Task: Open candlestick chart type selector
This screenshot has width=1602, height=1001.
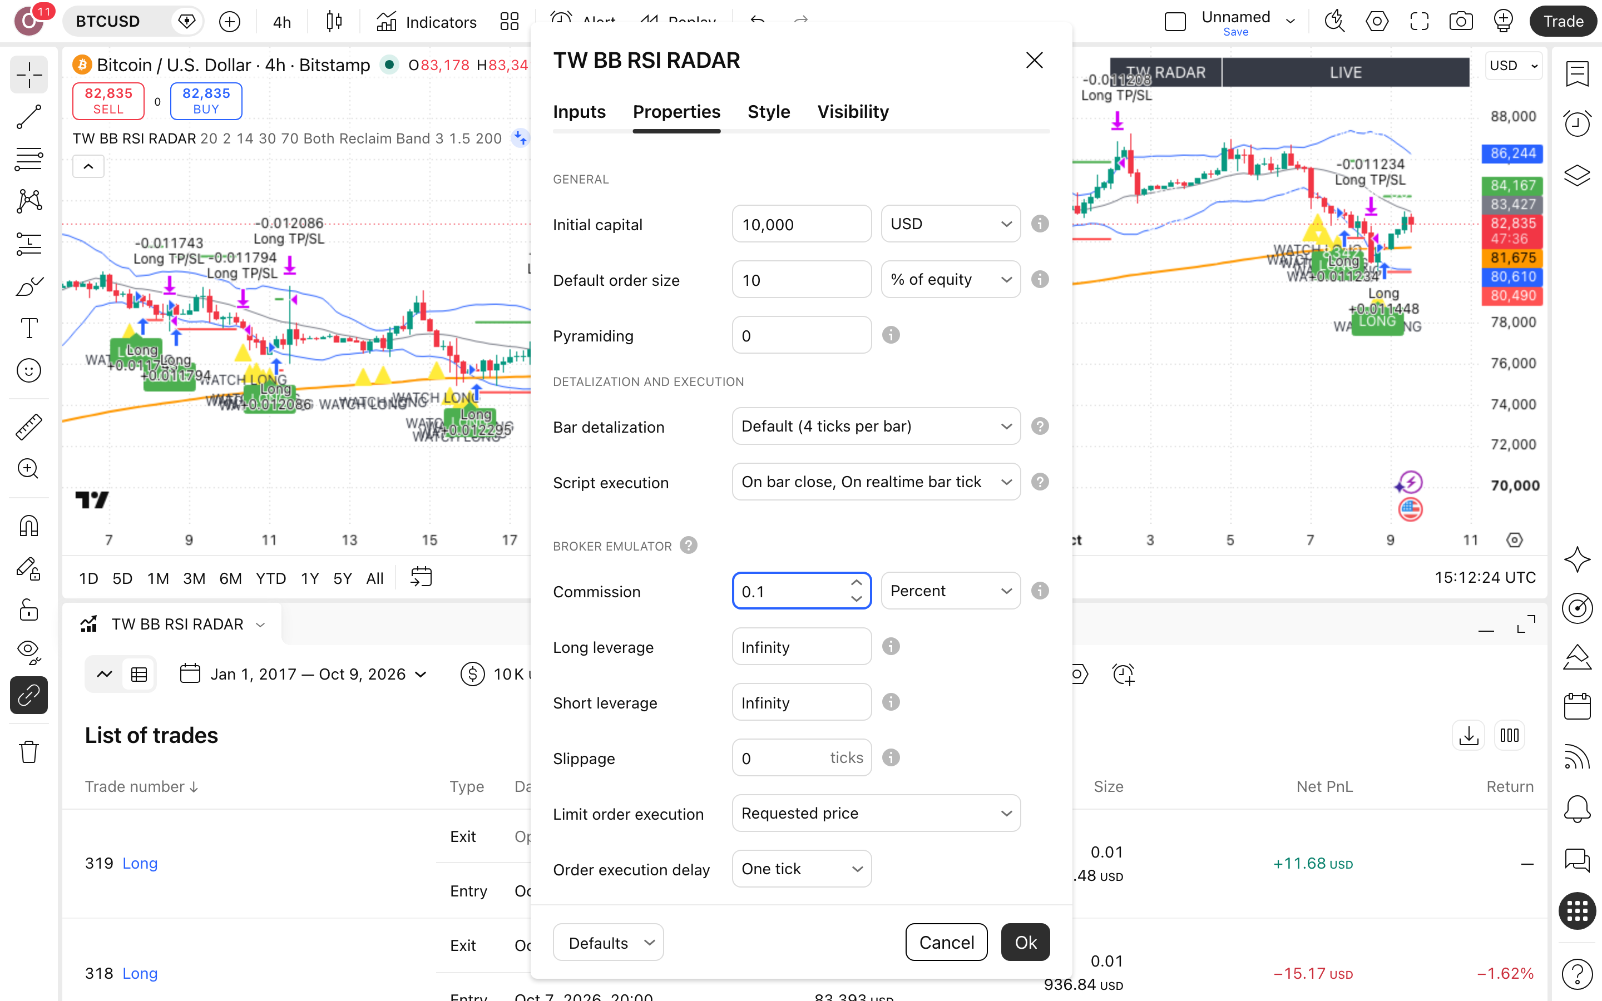Action: 334,22
